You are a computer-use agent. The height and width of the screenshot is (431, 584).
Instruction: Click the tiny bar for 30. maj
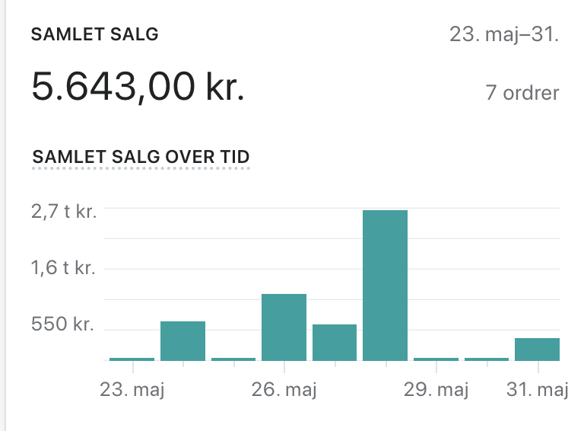(487, 359)
